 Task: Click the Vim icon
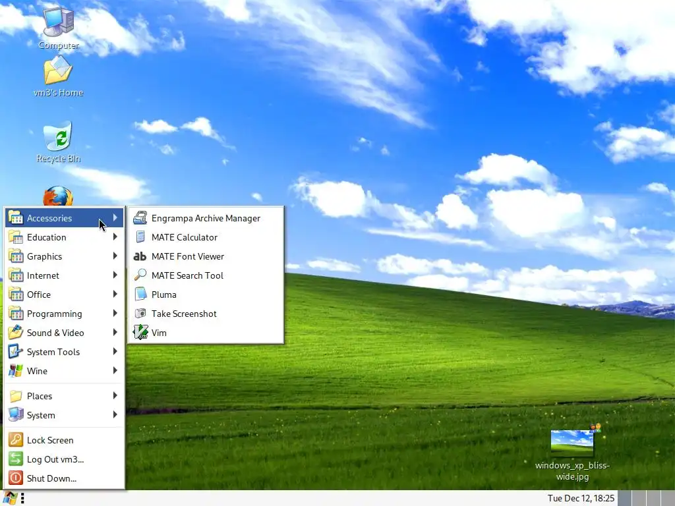140,333
